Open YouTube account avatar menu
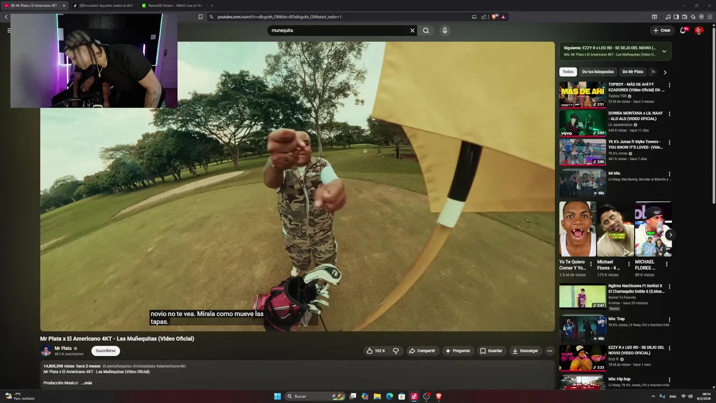 [x=699, y=30]
